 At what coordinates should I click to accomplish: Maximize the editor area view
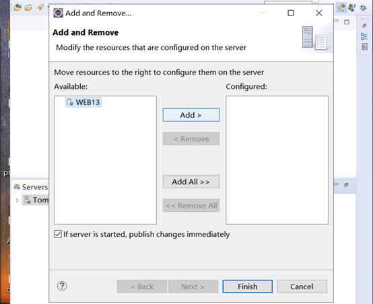[x=347, y=22]
